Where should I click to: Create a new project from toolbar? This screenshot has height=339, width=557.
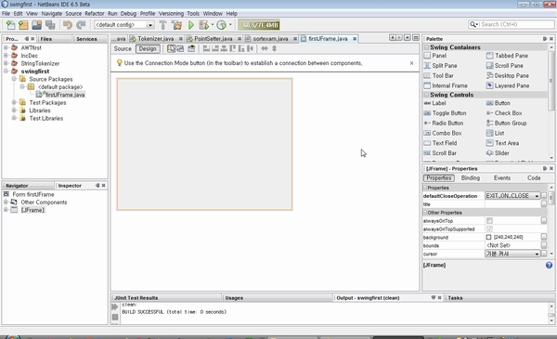(23, 25)
